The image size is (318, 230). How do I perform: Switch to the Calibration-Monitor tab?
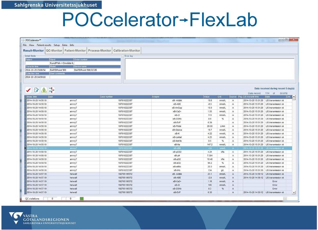click(127, 51)
